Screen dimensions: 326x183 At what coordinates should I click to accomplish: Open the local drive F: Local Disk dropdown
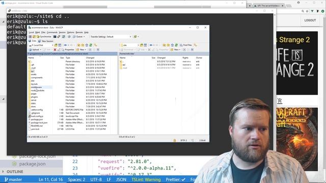click(x=41, y=45)
